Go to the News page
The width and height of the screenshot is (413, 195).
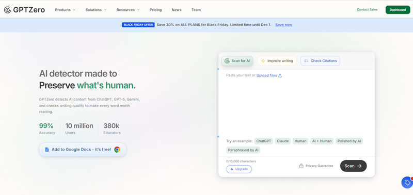(177, 10)
